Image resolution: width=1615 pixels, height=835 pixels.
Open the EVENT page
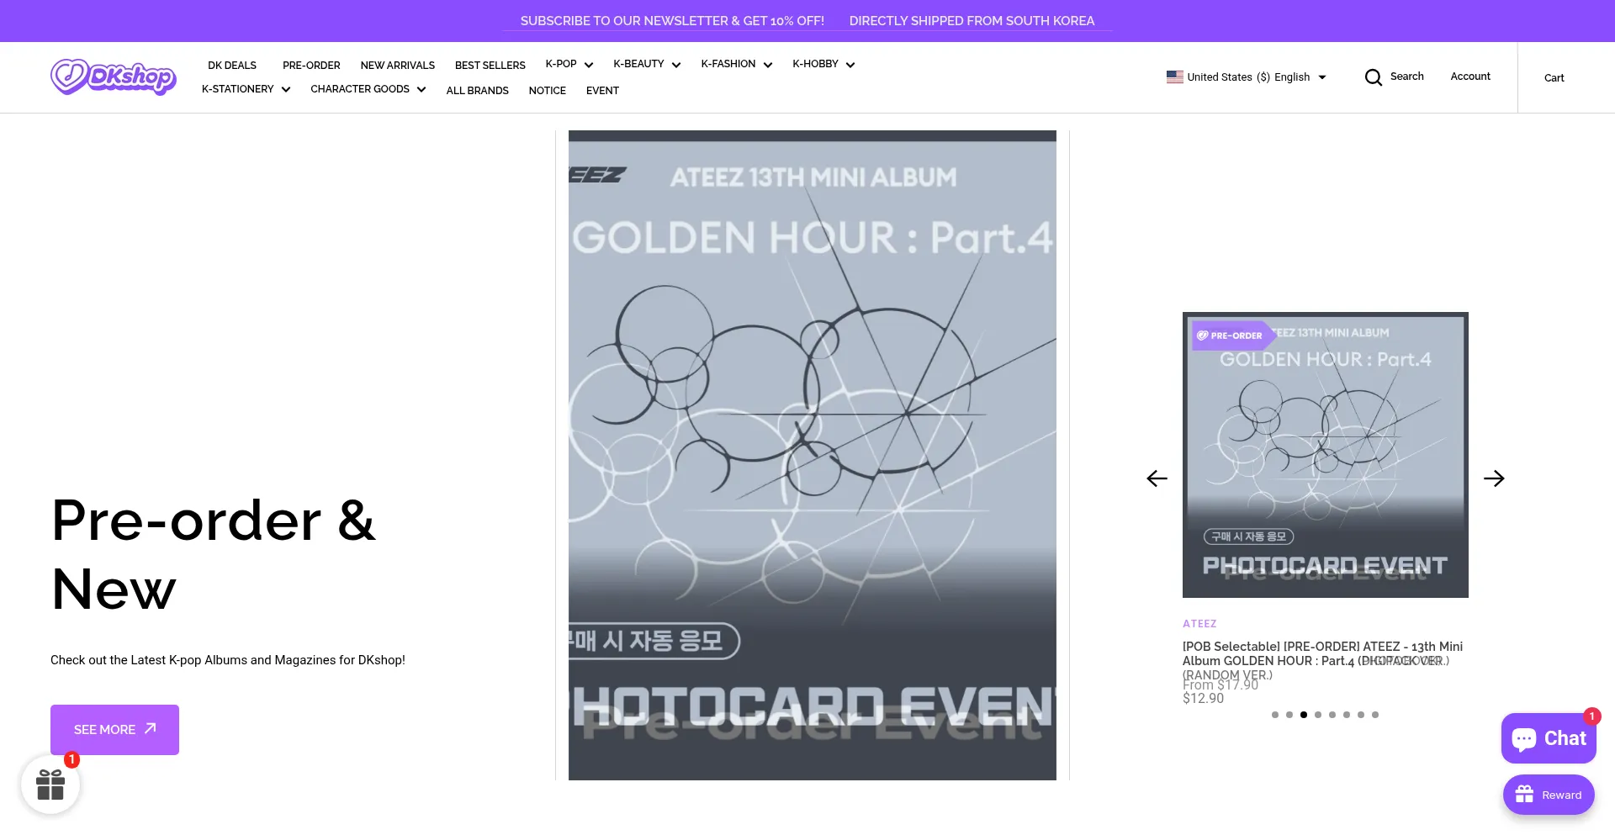[602, 91]
